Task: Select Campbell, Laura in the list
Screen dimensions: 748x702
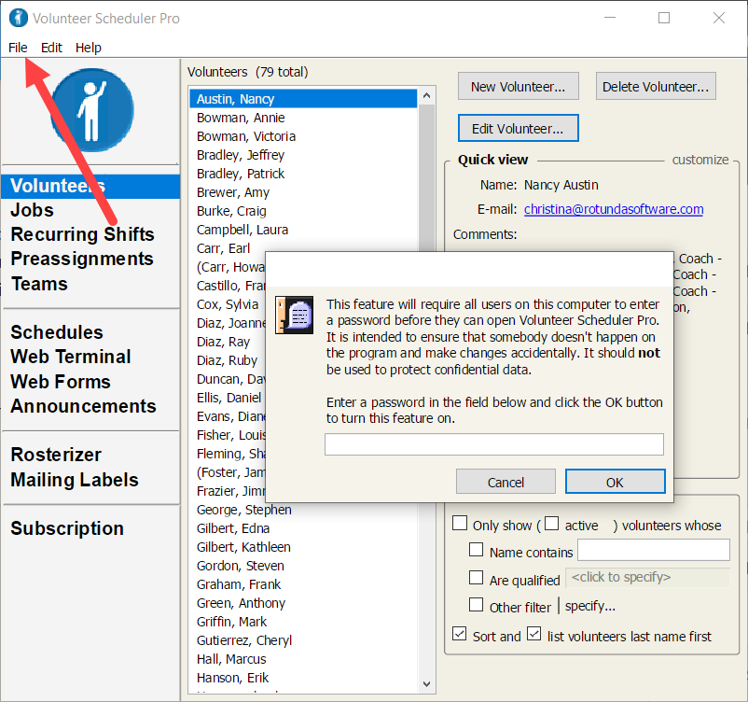Action: 303,230
